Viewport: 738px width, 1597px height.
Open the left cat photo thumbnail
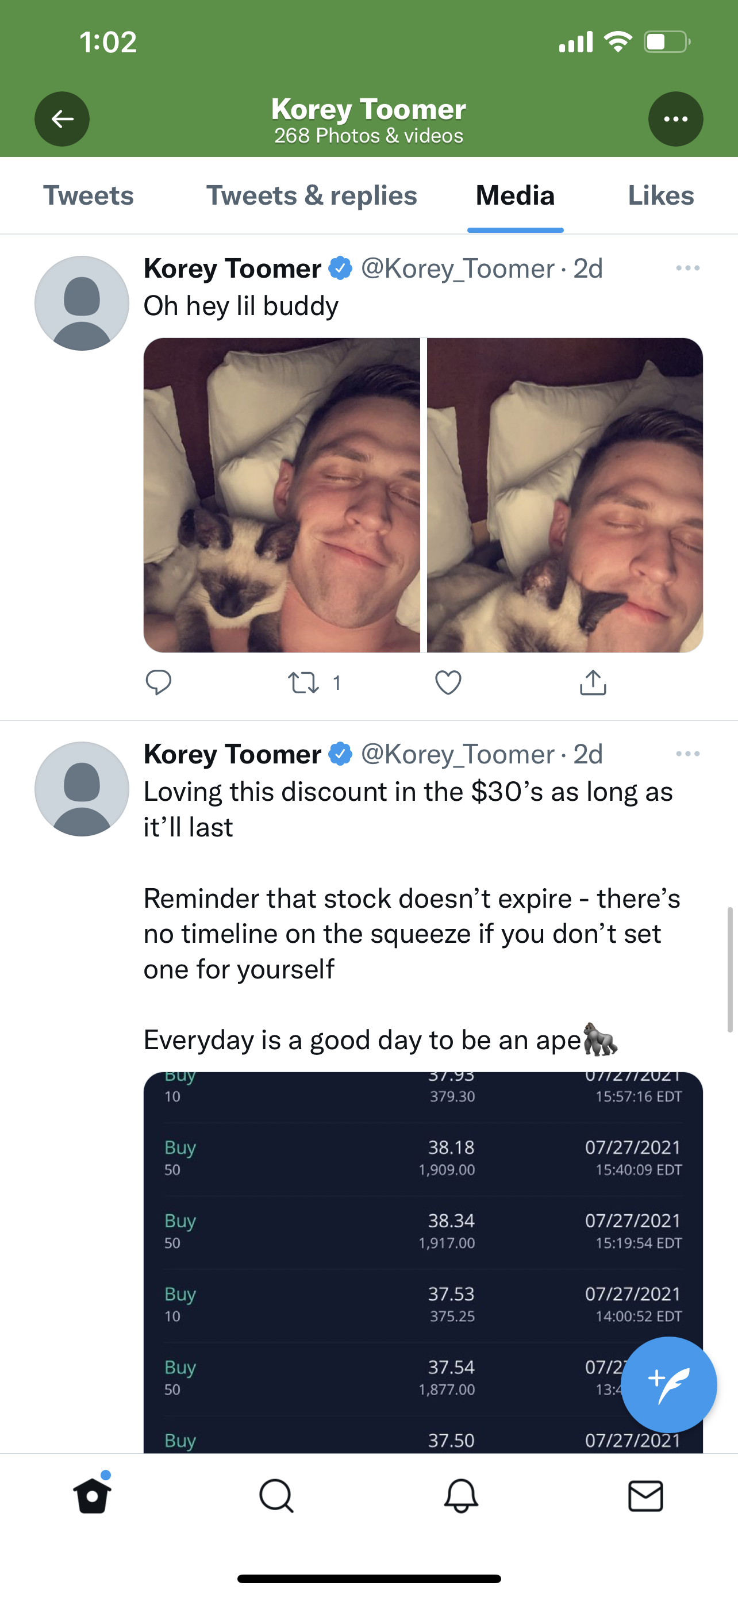point(281,495)
